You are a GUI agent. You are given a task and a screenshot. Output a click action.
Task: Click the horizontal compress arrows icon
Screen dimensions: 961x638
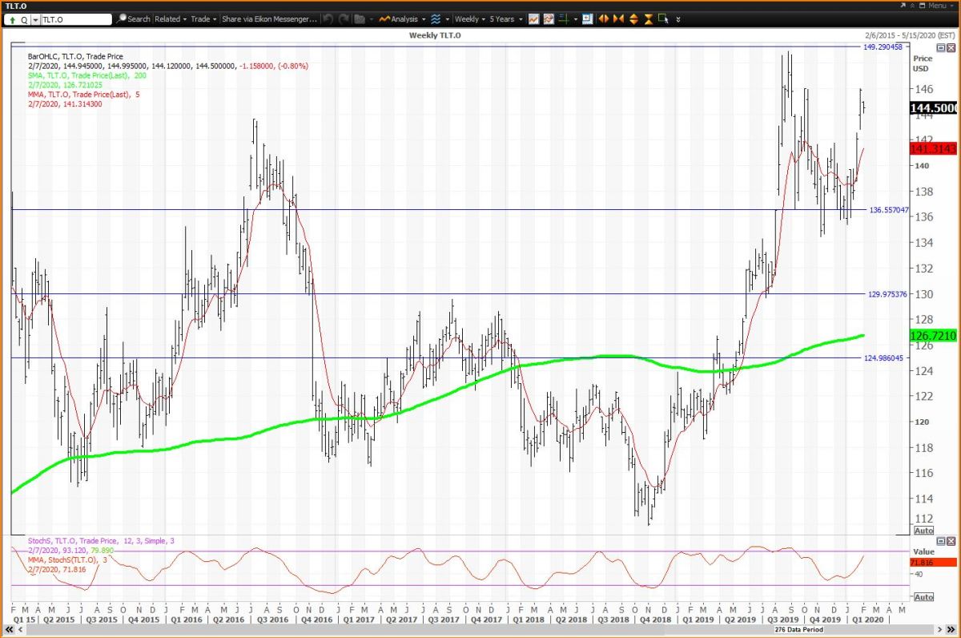tap(618, 18)
